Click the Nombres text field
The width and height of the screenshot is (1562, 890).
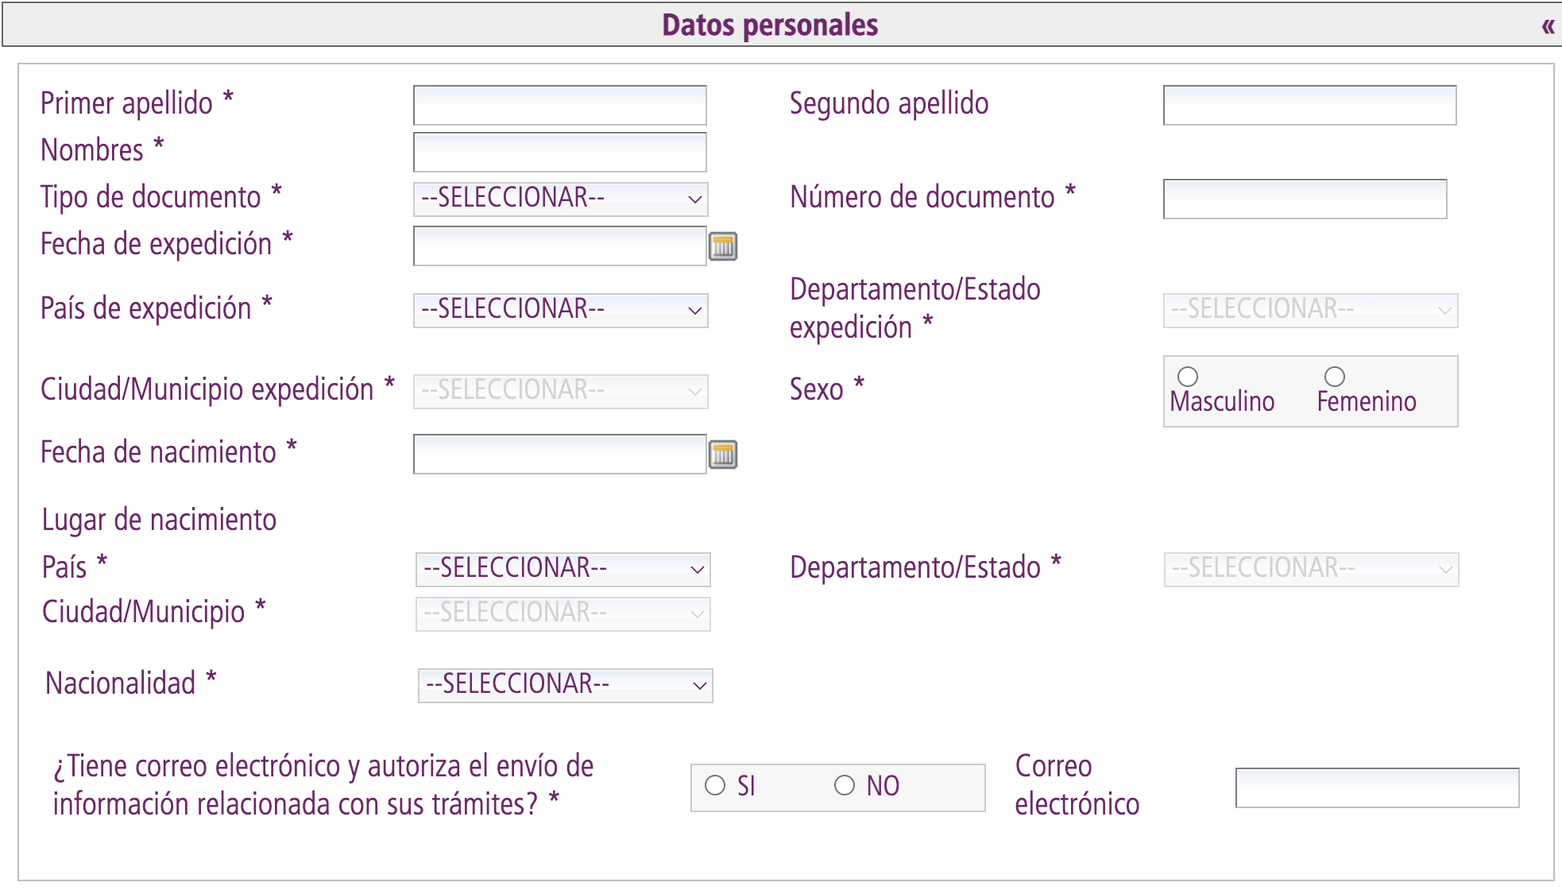point(559,152)
